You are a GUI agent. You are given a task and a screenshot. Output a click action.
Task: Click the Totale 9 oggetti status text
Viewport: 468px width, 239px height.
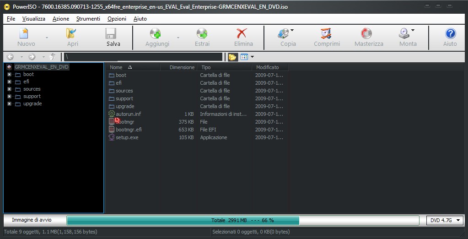50,232
